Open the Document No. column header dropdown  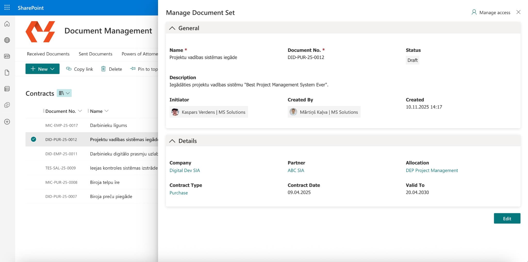80,111
